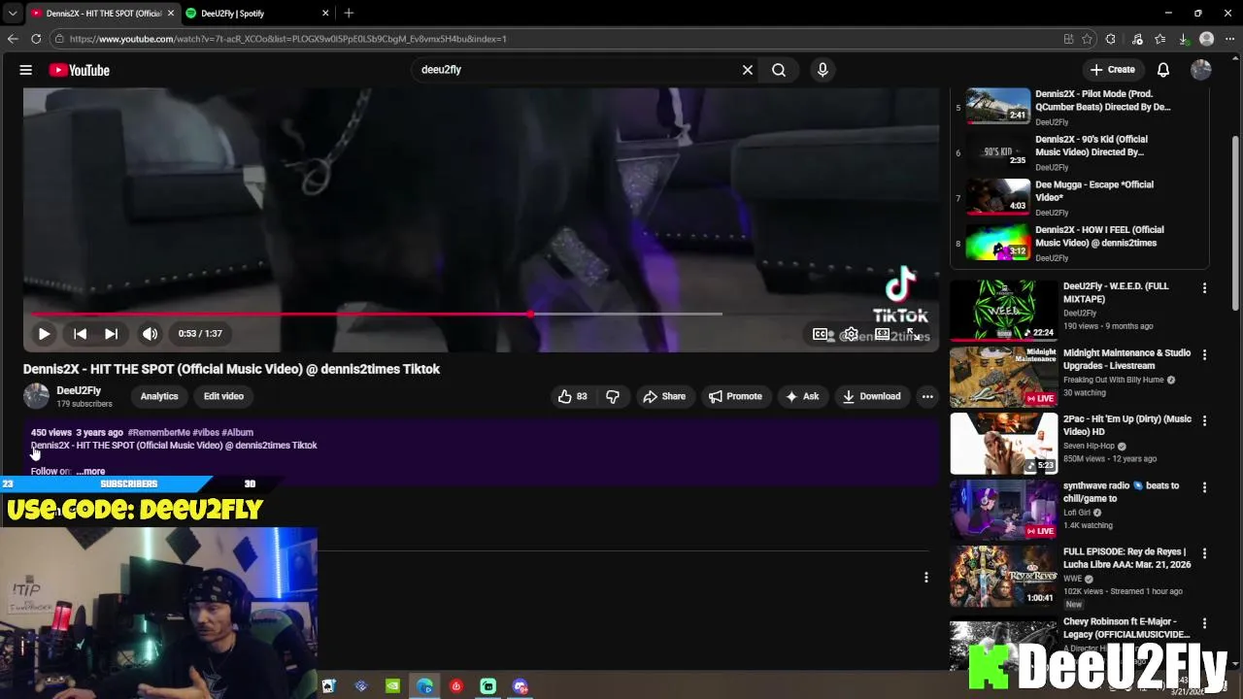1243x699 pixels.
Task: Open options for Chevy Robinson Legacy video
Action: [1204, 623]
